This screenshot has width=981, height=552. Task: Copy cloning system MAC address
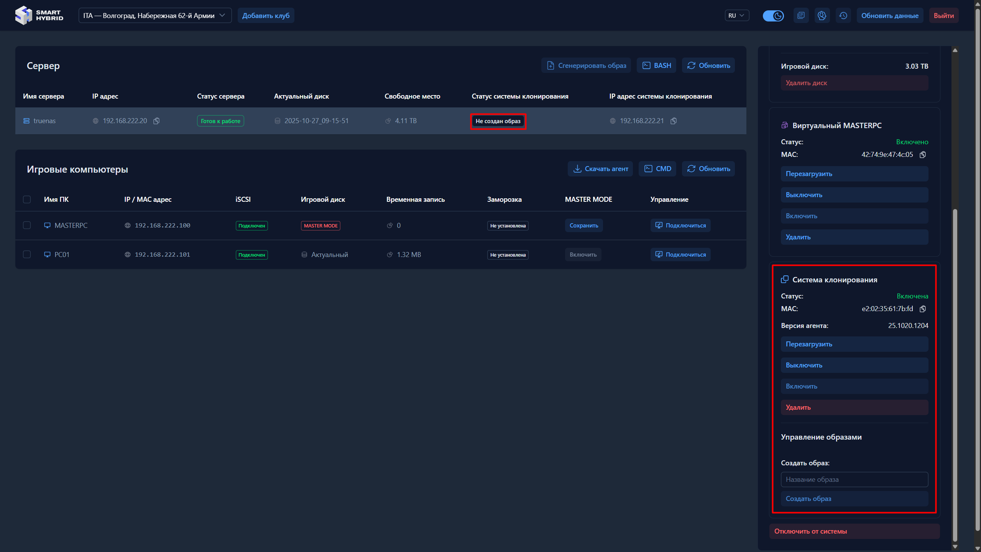pos(923,309)
